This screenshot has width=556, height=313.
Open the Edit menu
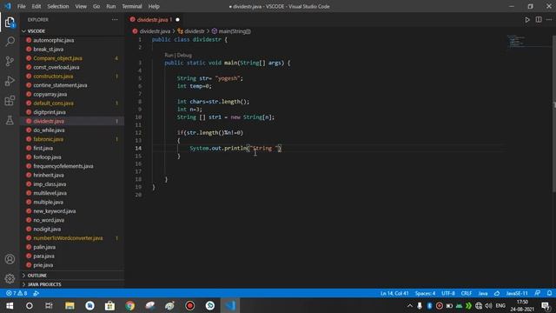tap(36, 6)
